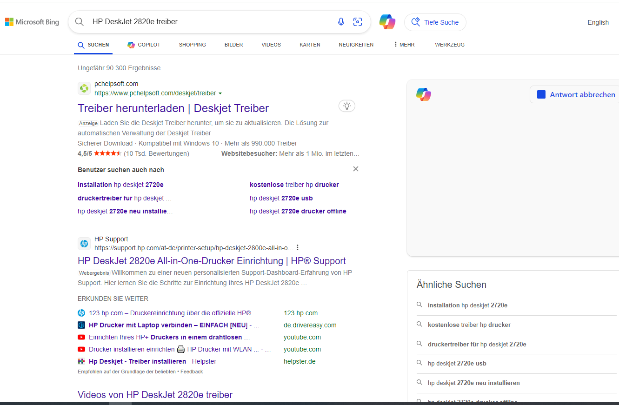The width and height of the screenshot is (619, 405).
Task: Sidebar: search installation hp deskjet 2720e
Action: tap(467, 305)
